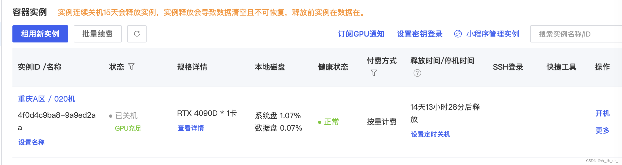Click the gray 已关机 status dot
The image size is (622, 165).
110,116
